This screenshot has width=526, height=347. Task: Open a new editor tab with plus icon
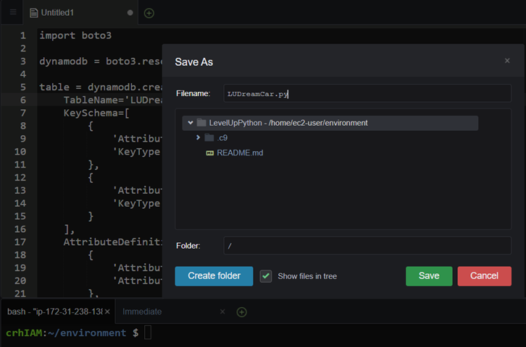pyautogui.click(x=149, y=13)
